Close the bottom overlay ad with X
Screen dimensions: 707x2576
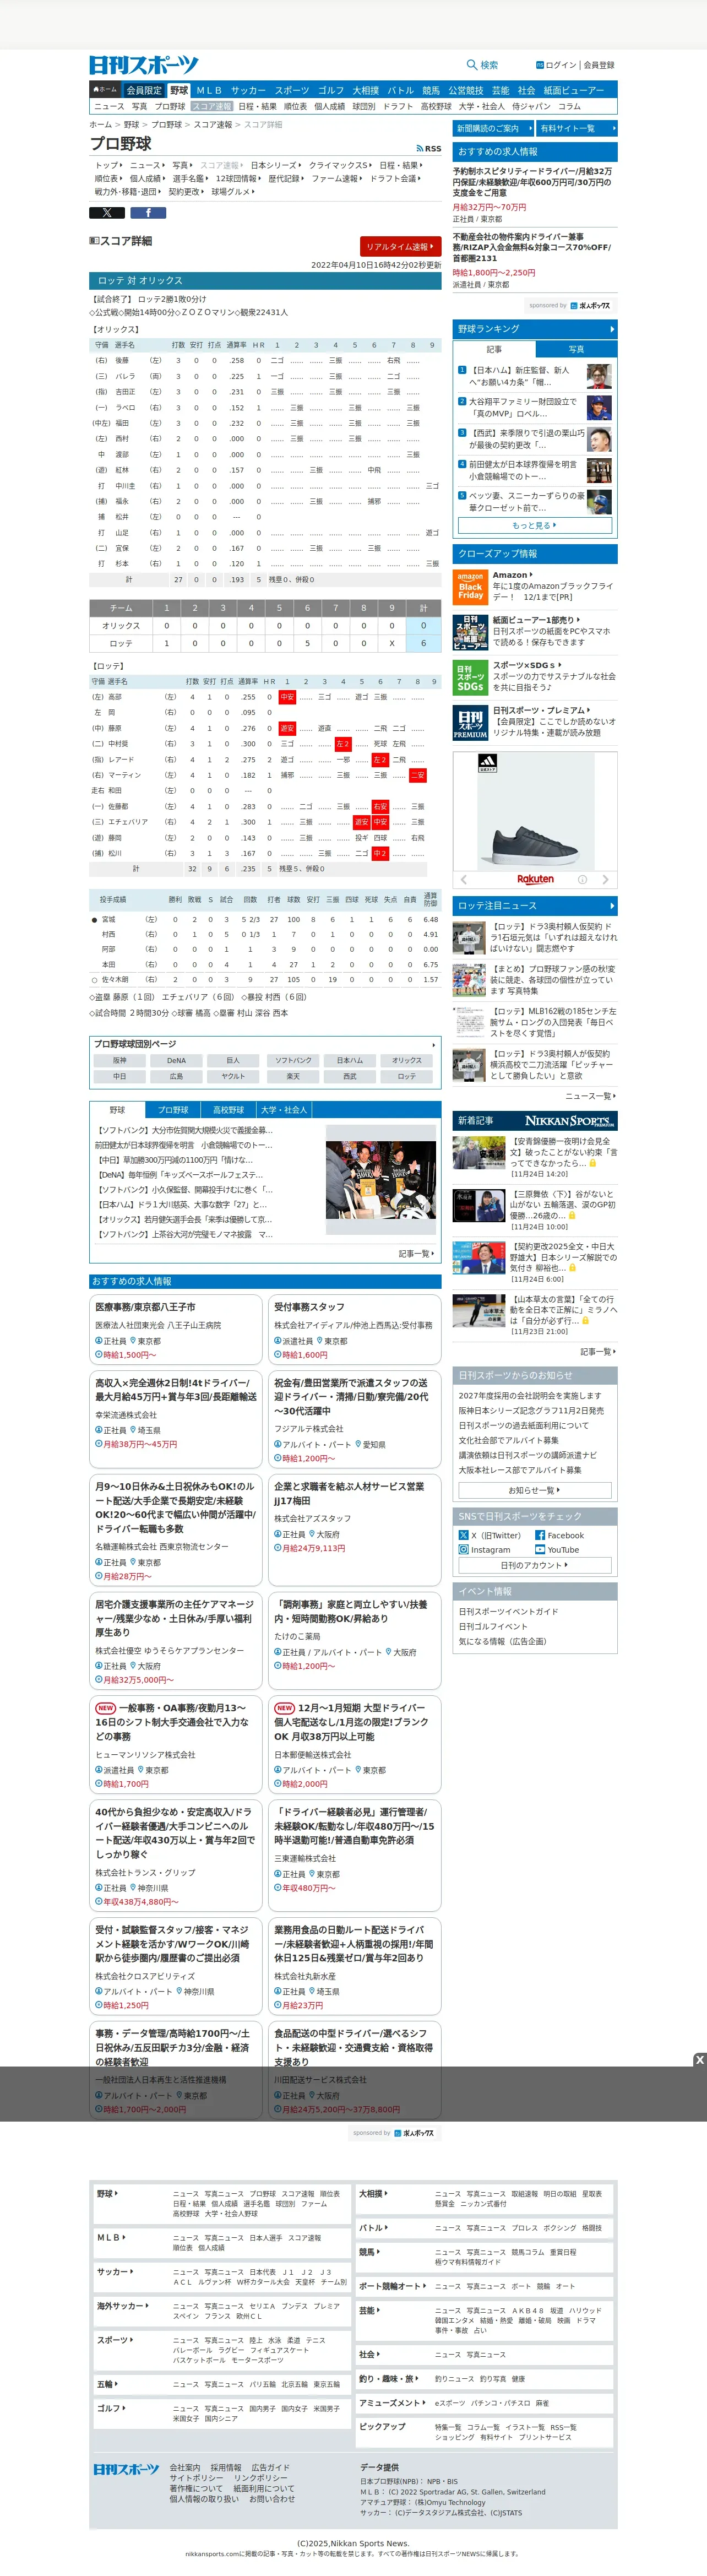point(699,2059)
